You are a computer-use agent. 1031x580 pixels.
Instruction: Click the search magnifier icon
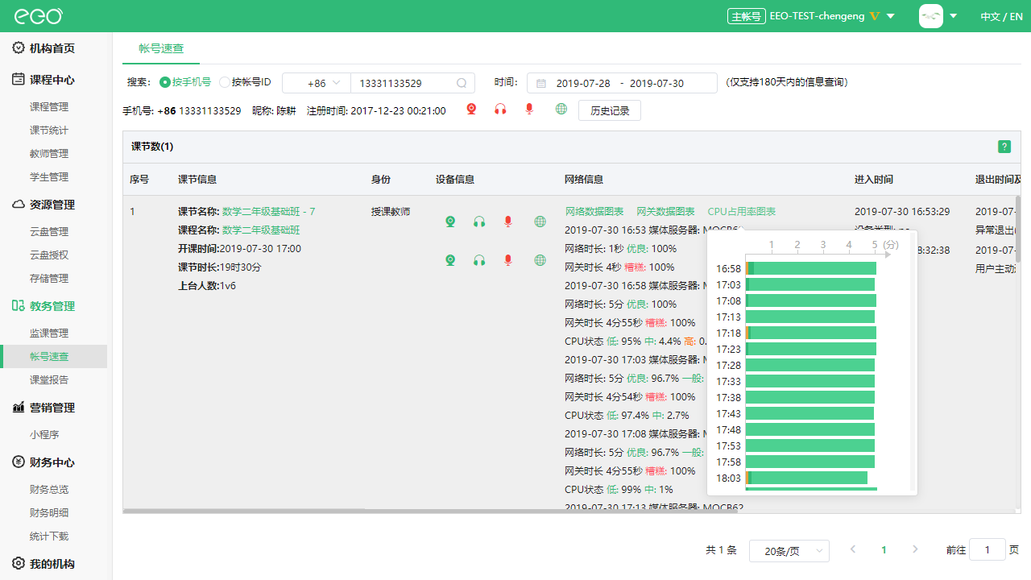click(x=462, y=83)
